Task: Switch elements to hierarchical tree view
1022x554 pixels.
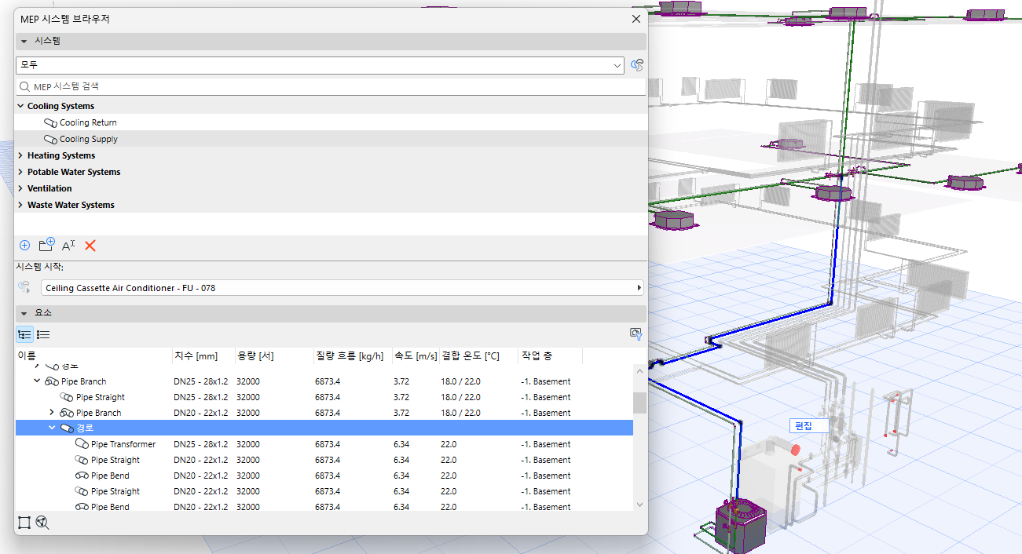Action: 24,334
